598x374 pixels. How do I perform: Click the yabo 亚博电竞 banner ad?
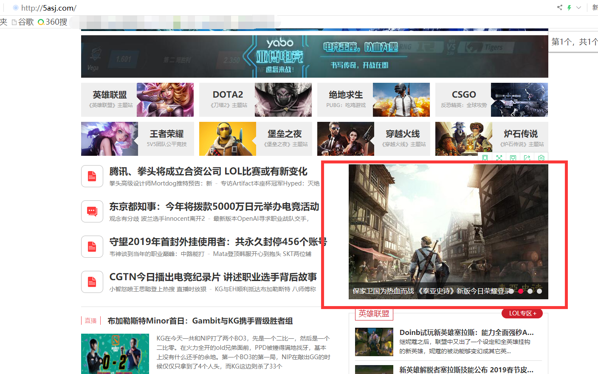(314, 56)
